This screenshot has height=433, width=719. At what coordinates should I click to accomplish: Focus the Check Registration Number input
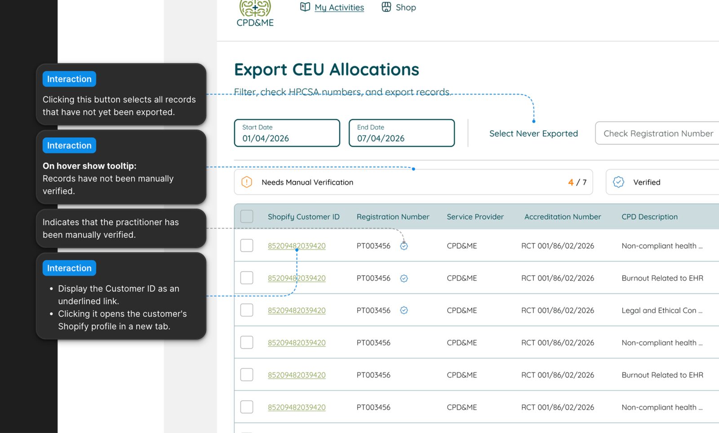tap(657, 133)
